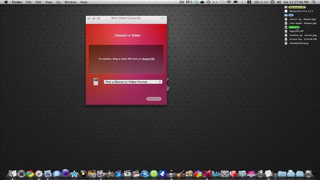Open the Apple menu

tap(6, 2)
